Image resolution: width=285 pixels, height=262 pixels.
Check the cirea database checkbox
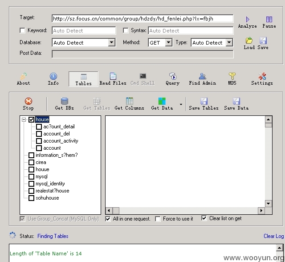click(32, 162)
